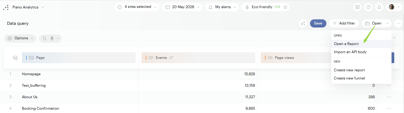Image resolution: width=404 pixels, height=113 pixels.
Task: Open the user profile avatar menu
Action: tap(394, 7)
